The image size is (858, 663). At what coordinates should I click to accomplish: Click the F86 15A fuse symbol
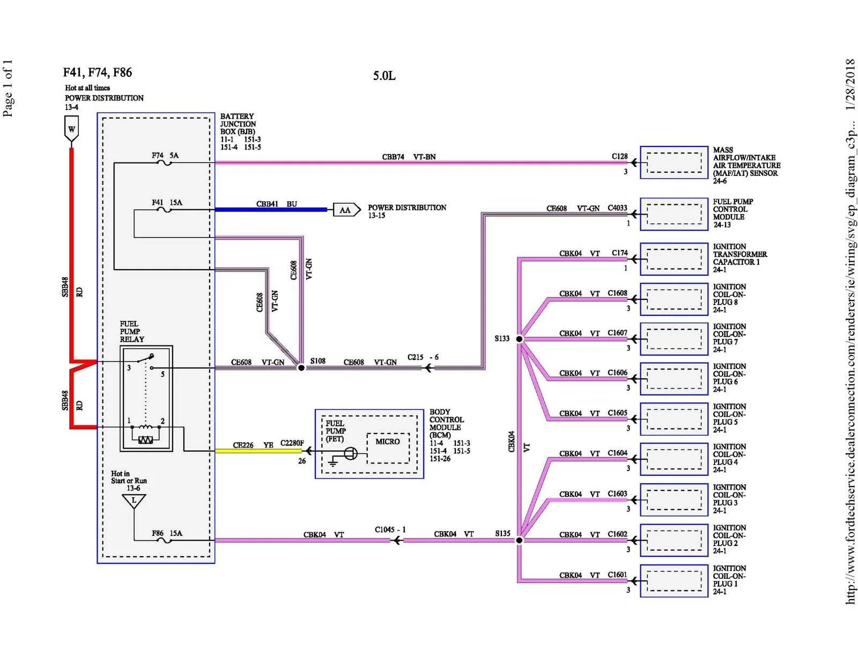tap(165, 541)
